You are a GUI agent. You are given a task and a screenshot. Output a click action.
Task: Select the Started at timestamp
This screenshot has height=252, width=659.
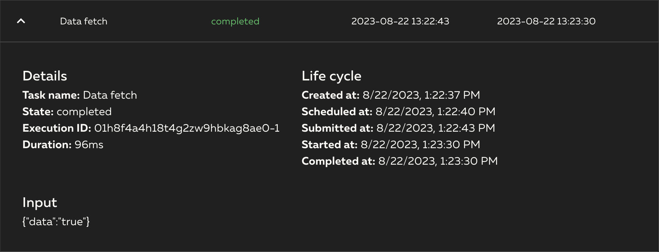[419, 144]
